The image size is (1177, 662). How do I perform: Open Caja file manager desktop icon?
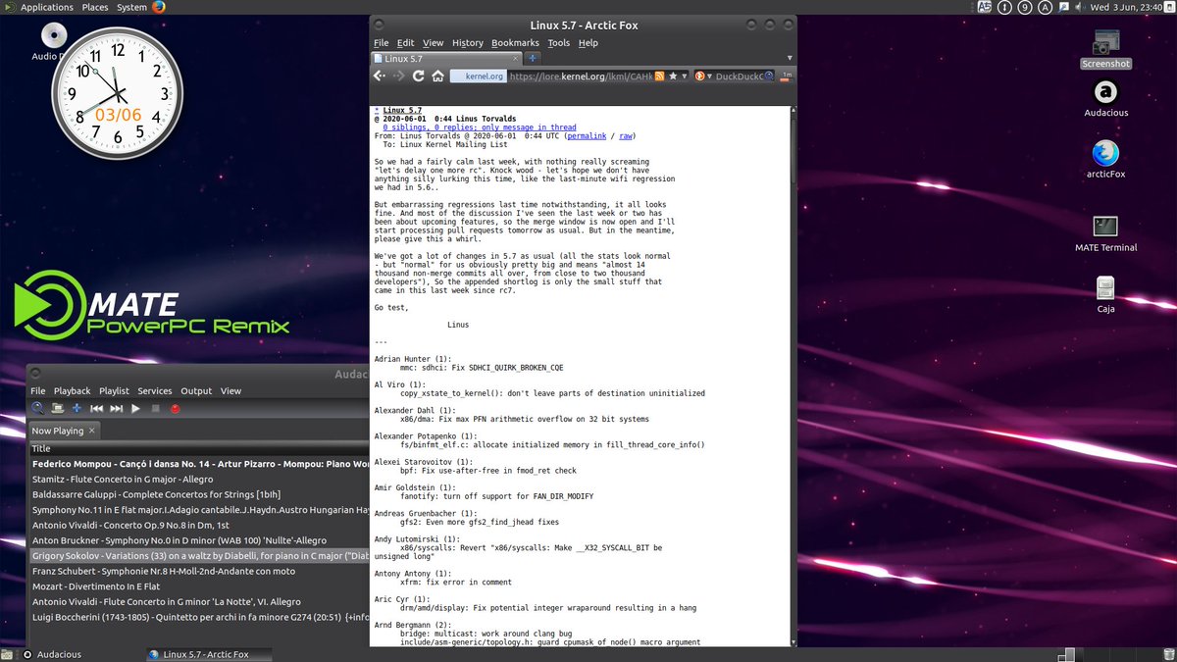[1105, 294]
